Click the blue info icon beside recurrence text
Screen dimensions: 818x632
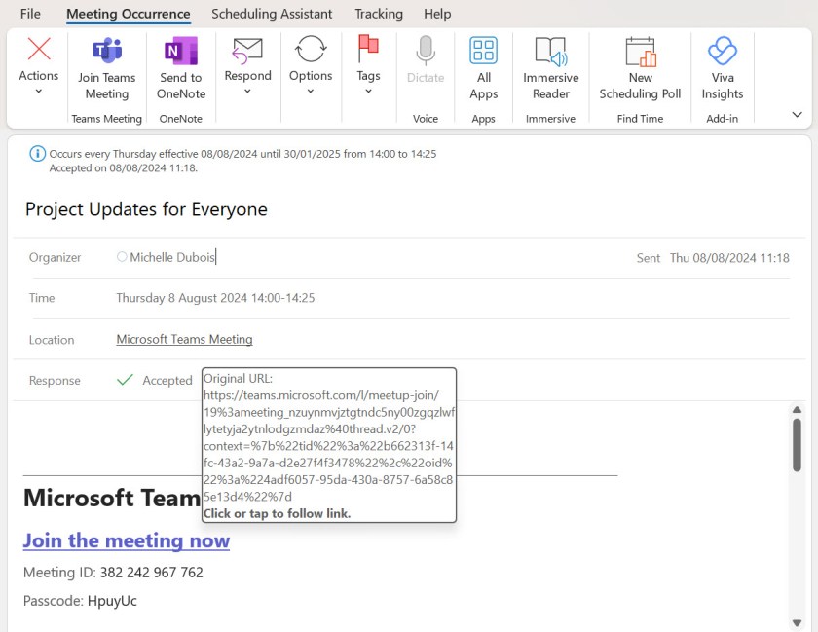tap(37, 154)
